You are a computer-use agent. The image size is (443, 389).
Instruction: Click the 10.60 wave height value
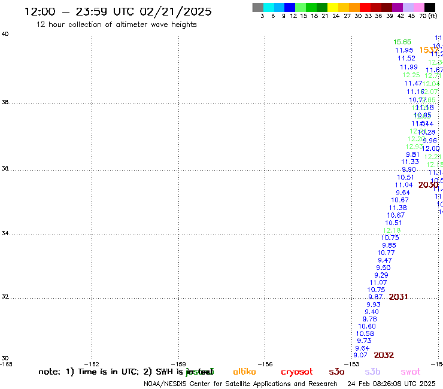click(x=367, y=326)
